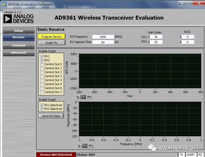Select the crosshair cursor tool under time graph
Screen dimensions: 205x157
coord(78,97)
